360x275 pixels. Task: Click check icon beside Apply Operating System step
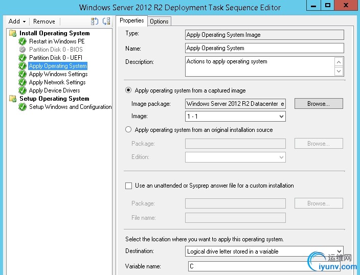click(22, 66)
